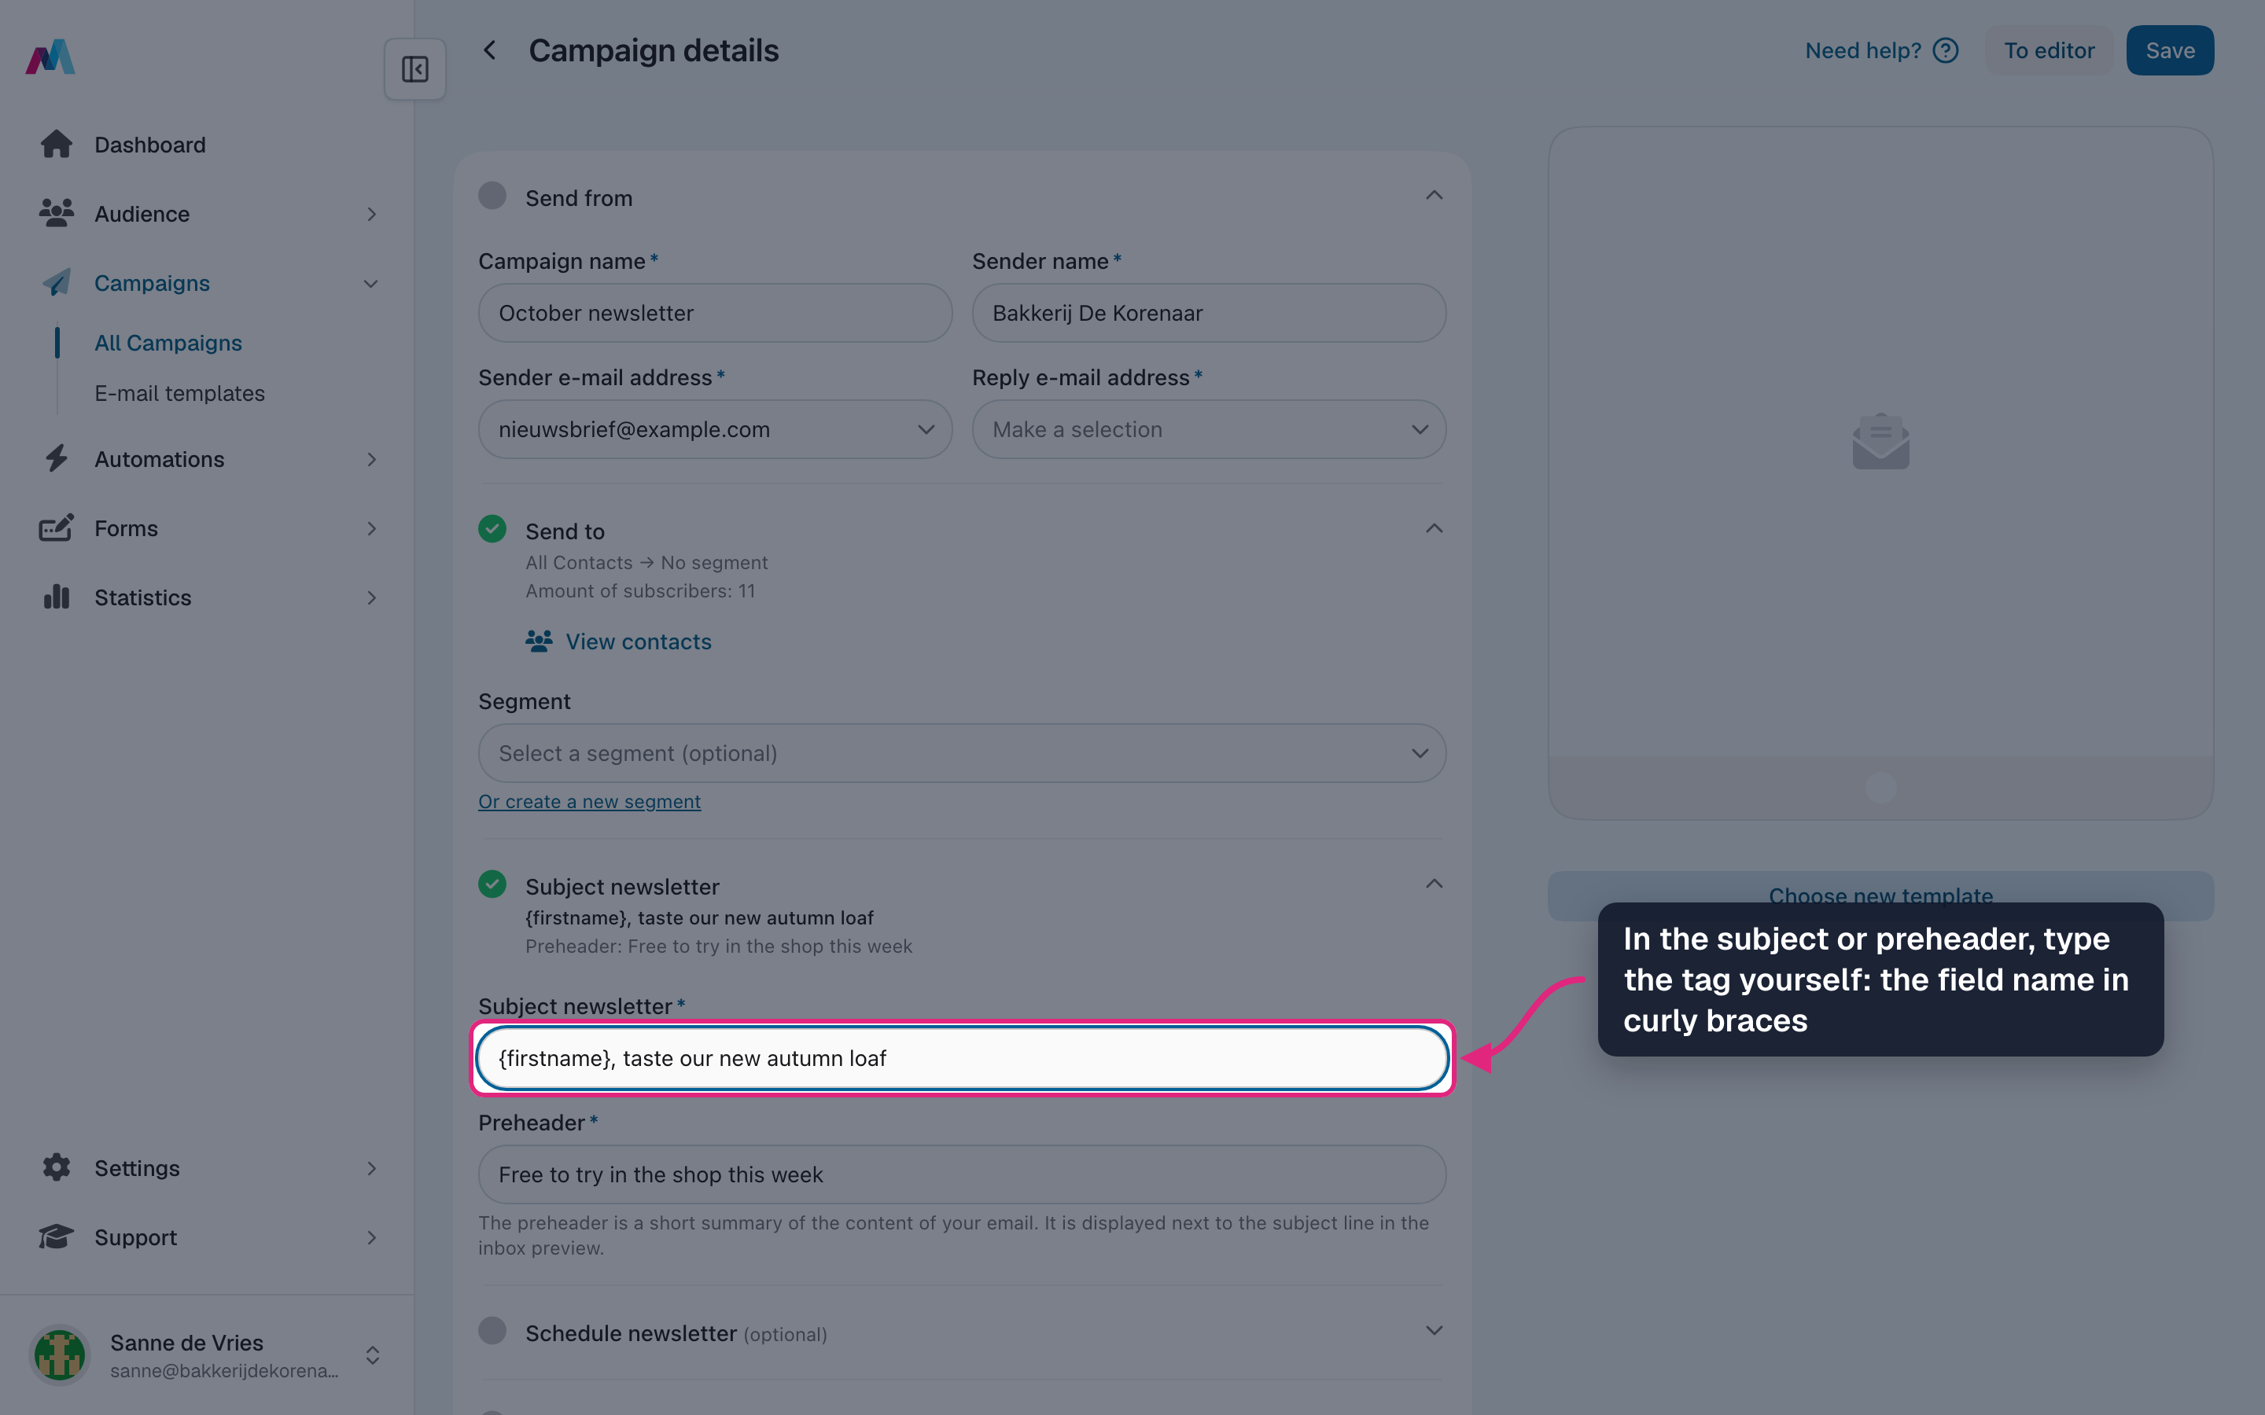Expand the Schedule newsletter section
Viewport: 2265px width, 1415px height.
click(1434, 1331)
